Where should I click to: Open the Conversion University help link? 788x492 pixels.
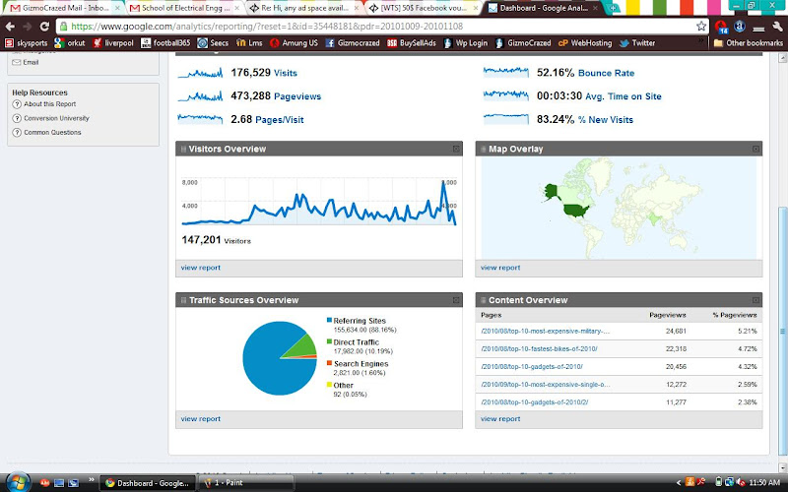[x=56, y=118]
